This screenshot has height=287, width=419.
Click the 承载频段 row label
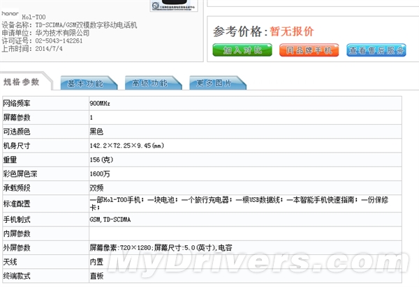tap(17, 188)
